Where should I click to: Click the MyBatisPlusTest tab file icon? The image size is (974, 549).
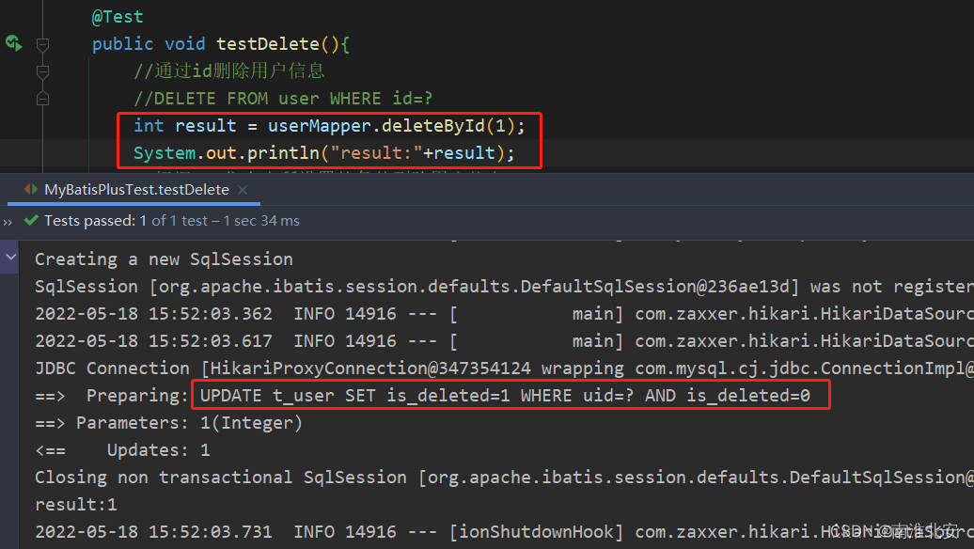coord(31,189)
